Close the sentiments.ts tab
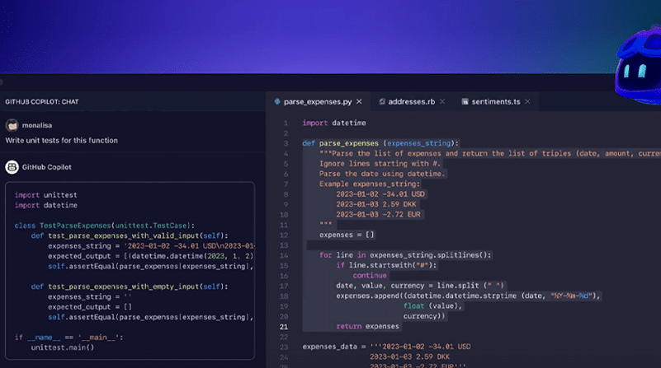661x368 pixels. pos(527,102)
